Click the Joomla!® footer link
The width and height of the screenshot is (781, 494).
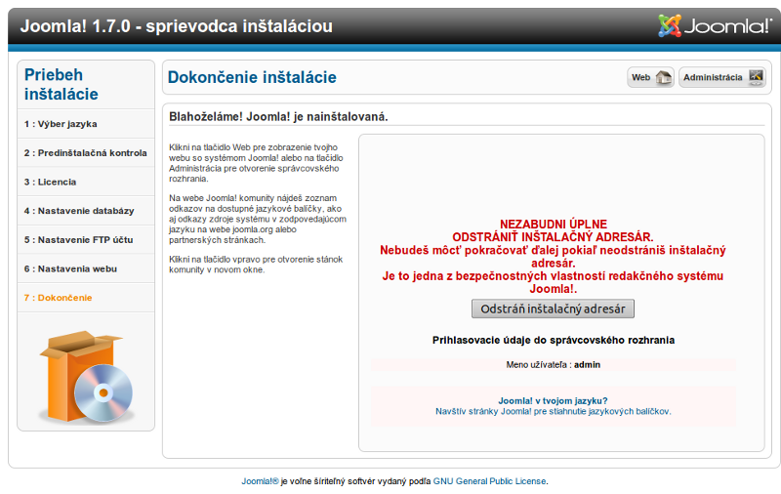[260, 481]
